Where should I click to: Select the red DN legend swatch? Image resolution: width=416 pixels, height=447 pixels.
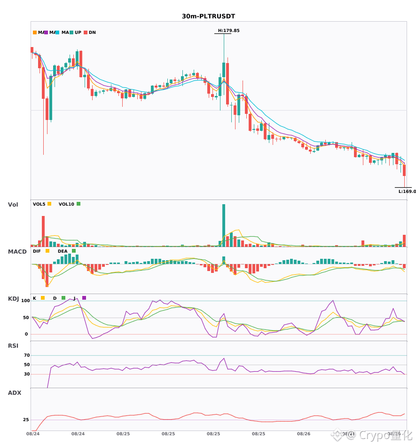point(86,32)
